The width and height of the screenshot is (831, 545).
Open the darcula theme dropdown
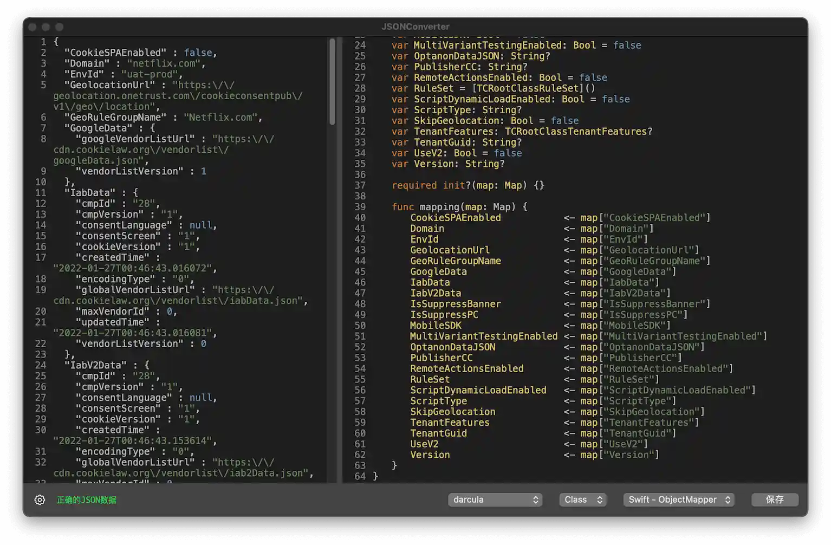[495, 499]
